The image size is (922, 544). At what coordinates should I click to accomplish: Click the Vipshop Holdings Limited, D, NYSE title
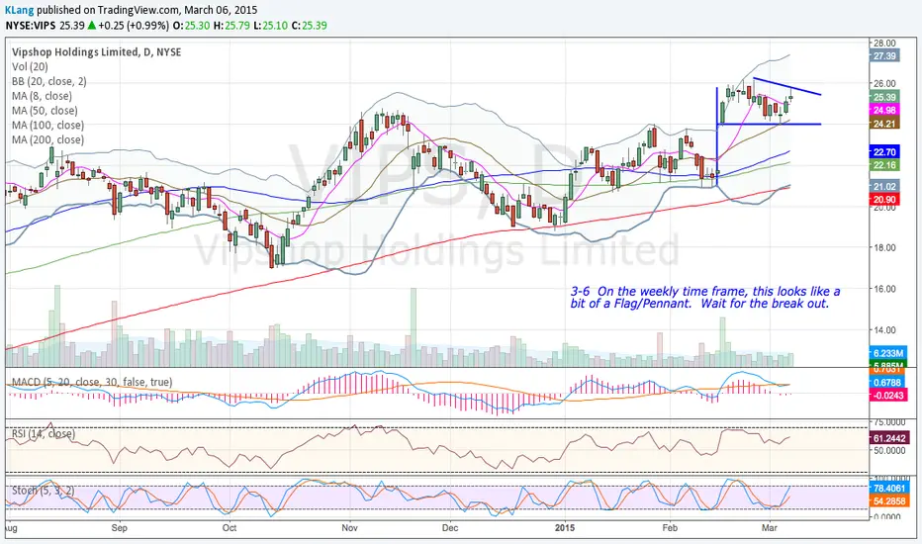(x=96, y=52)
